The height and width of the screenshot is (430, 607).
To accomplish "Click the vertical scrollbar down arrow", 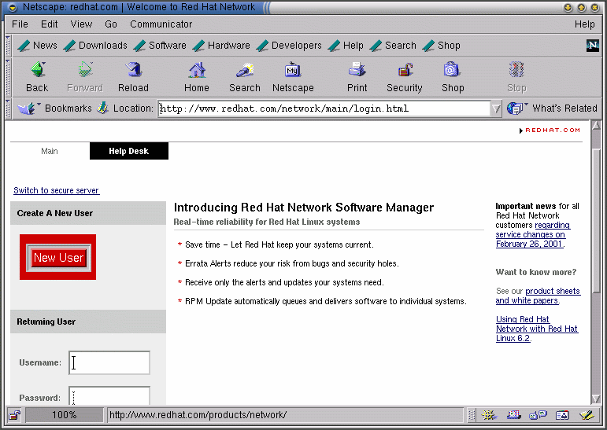I will pos(596,399).
